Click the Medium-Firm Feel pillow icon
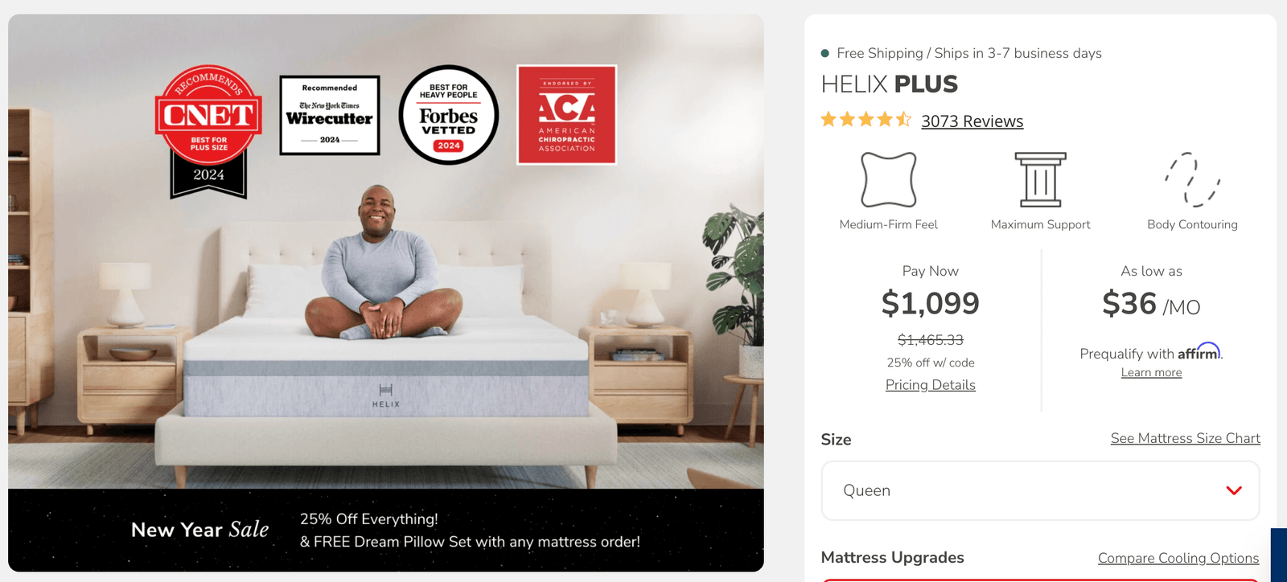The width and height of the screenshot is (1287, 582). 889,179
